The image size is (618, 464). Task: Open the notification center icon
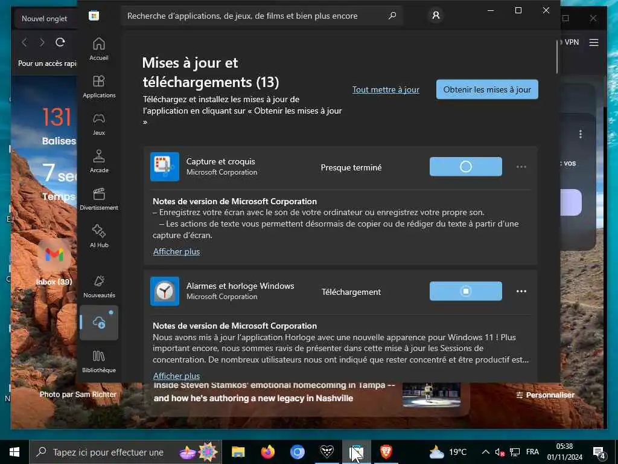point(599,453)
